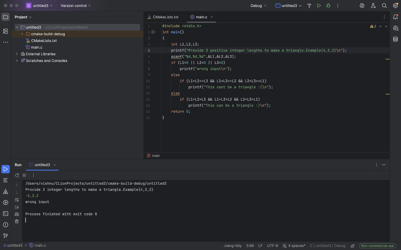Open Search Everywhere magnifier
The width and height of the screenshot is (401, 250).
pyautogui.click(x=384, y=6)
